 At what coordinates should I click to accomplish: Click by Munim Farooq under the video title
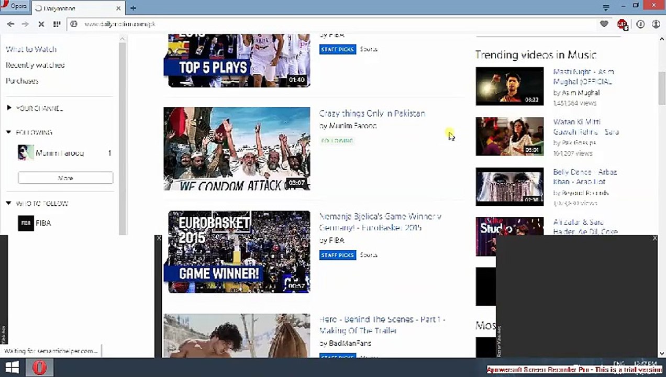coord(348,126)
